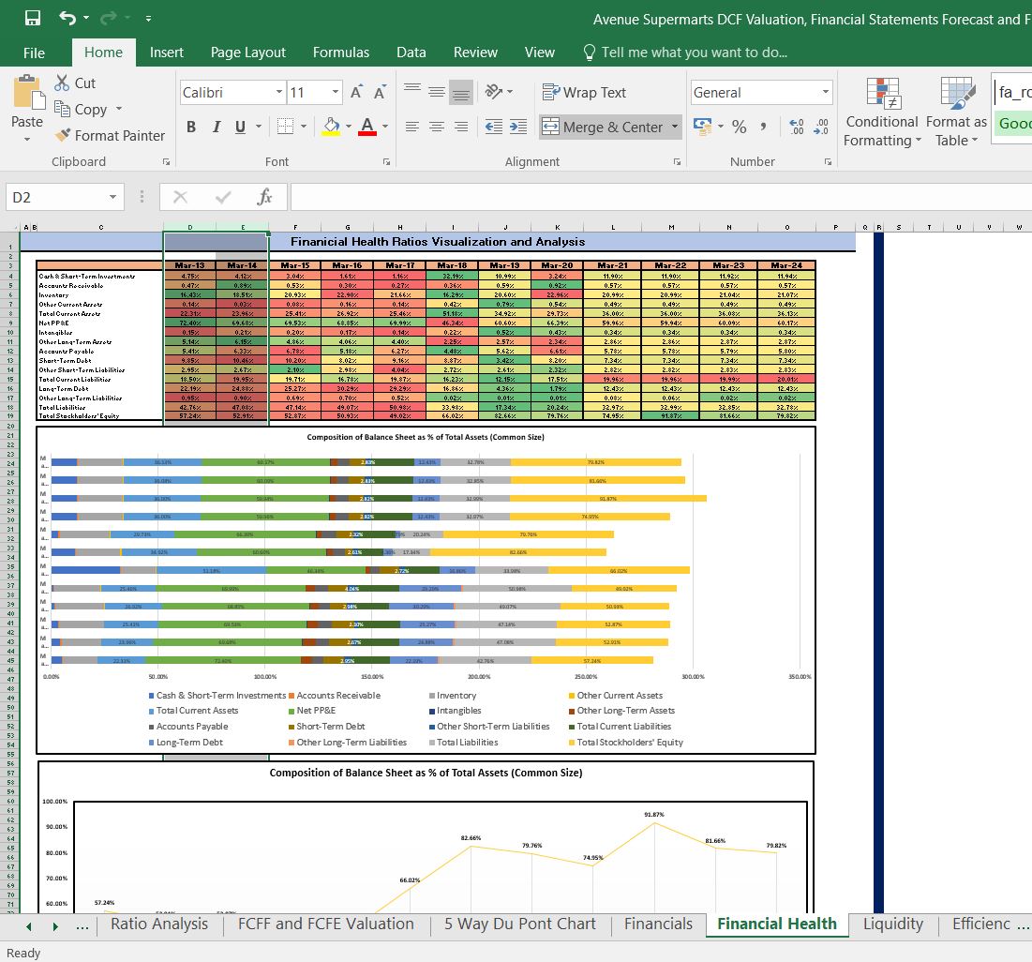Switch to the Formulas ribbon tab
Viewport: 1032px width, 962px height.
coord(341,53)
